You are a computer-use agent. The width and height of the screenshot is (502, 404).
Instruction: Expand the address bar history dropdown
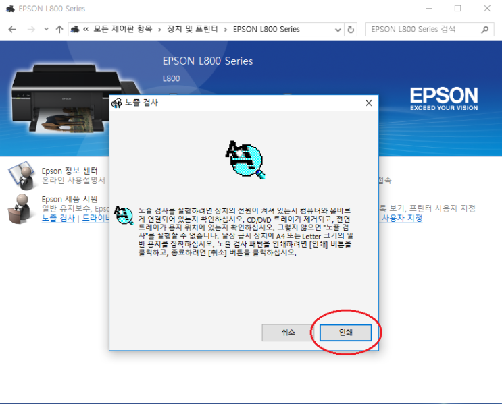[337, 30]
